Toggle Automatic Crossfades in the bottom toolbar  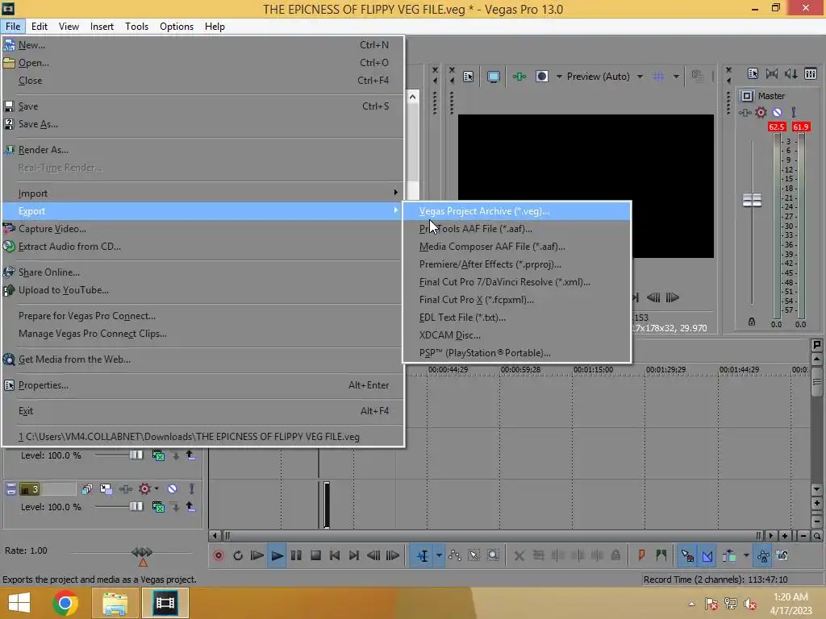click(x=707, y=555)
